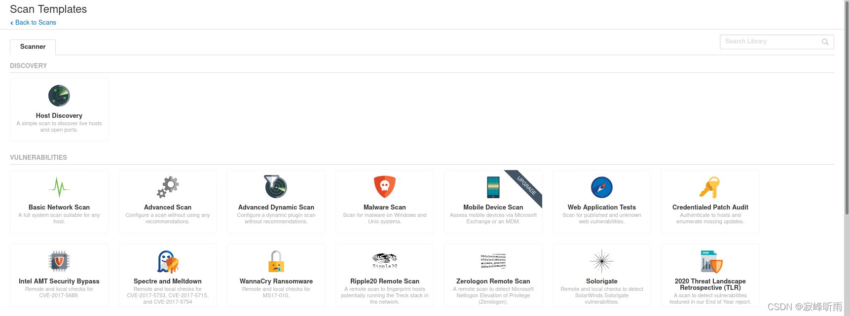The height and width of the screenshot is (316, 850).
Task: Click the Intel AMT Security Bypass chip icon
Action: click(x=59, y=261)
